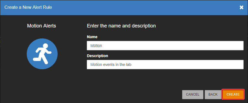This screenshot has width=248, height=103.
Task: Select the Motion Alerts heading text
Action: [x=42, y=26]
